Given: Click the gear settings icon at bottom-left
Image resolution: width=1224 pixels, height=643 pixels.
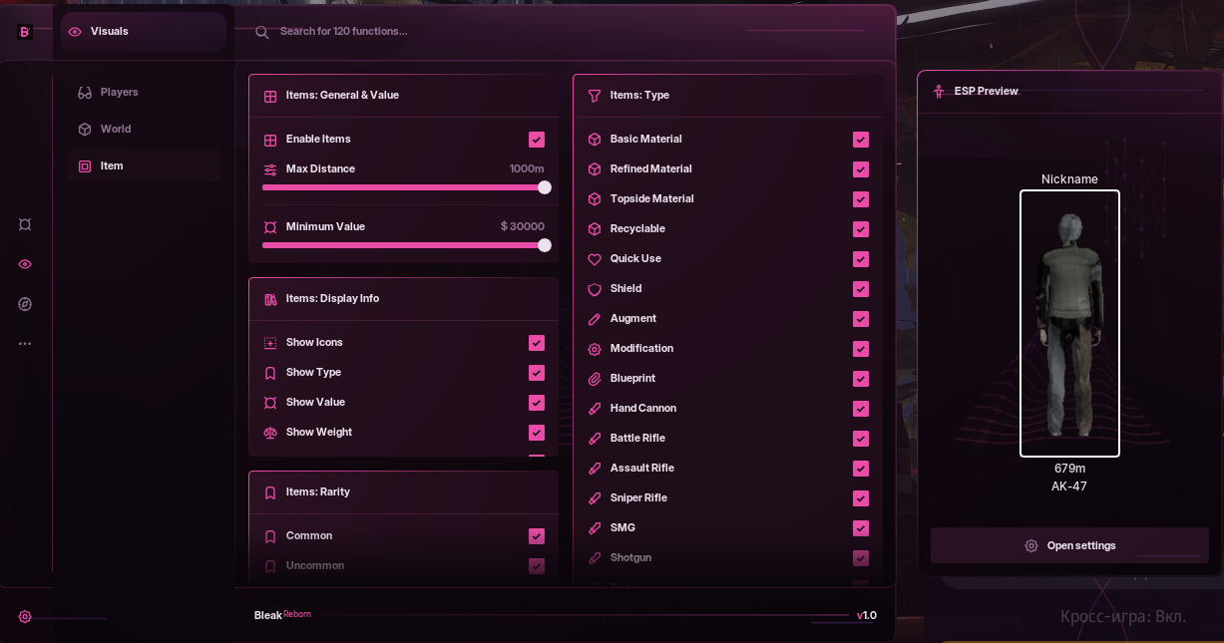Looking at the screenshot, I should [25, 617].
